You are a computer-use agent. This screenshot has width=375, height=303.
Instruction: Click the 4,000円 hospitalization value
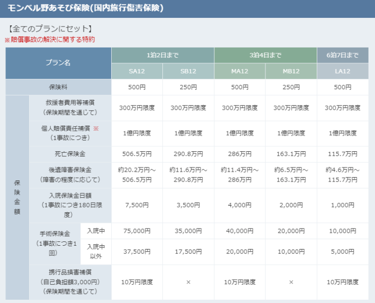point(240,205)
